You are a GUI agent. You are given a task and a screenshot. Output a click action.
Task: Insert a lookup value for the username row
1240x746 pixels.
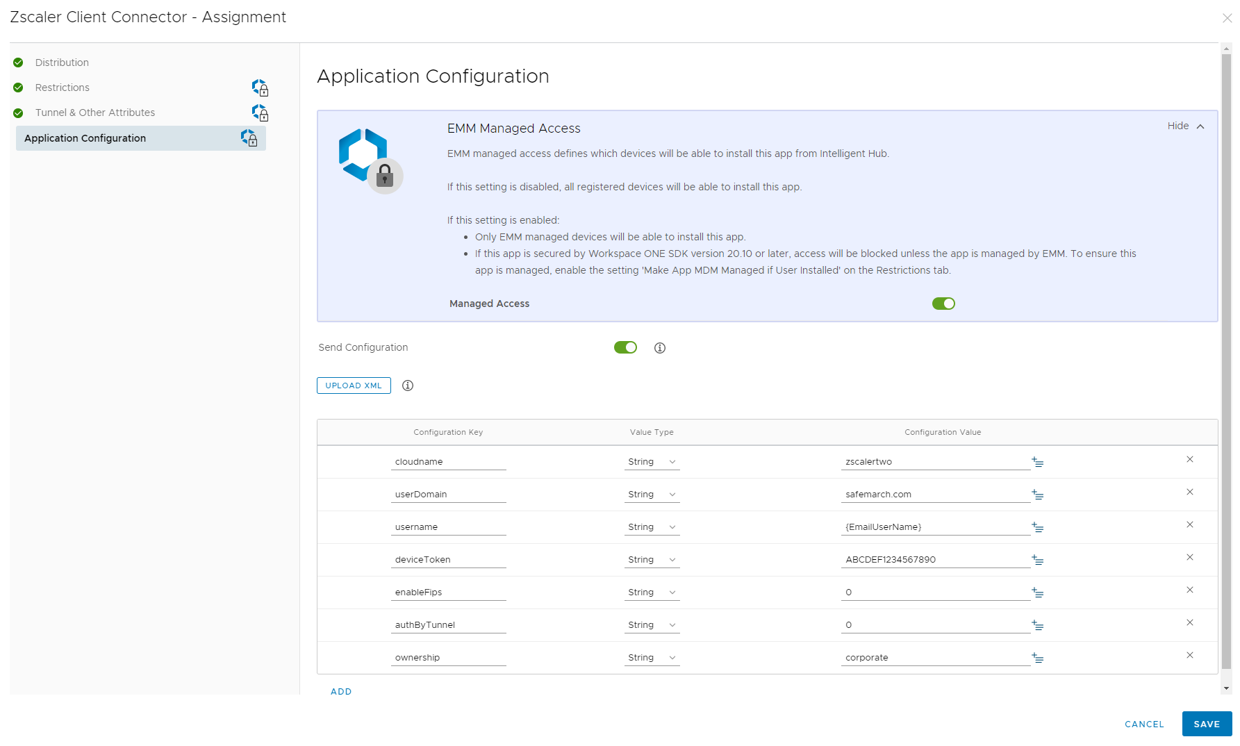(x=1038, y=527)
